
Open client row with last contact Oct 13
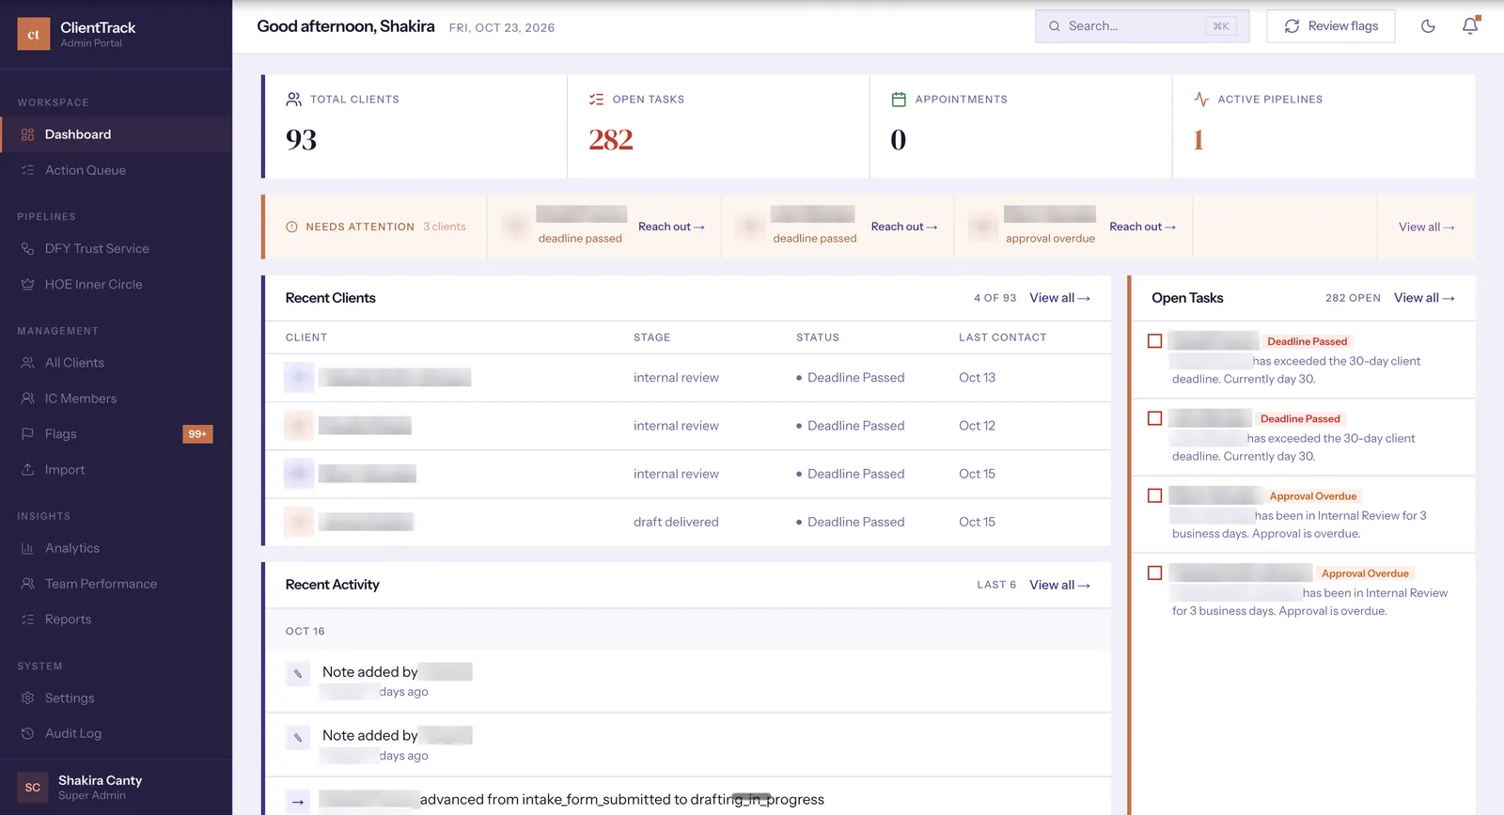688,378
